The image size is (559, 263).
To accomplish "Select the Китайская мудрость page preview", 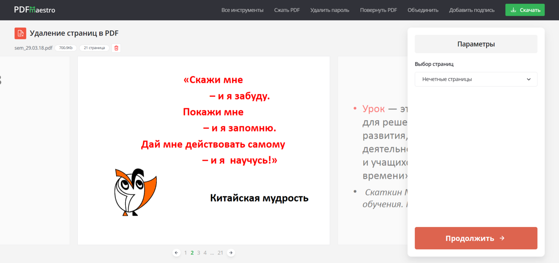I will point(203,150).
